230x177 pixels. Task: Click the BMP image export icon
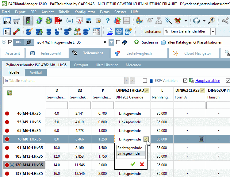click(x=7, y=21)
